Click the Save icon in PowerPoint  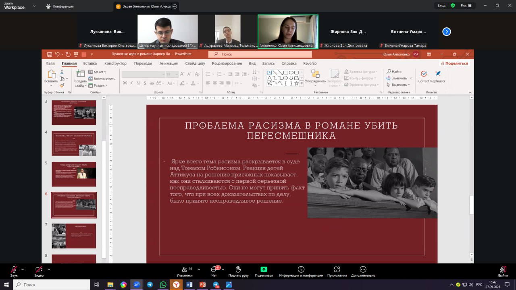49,54
